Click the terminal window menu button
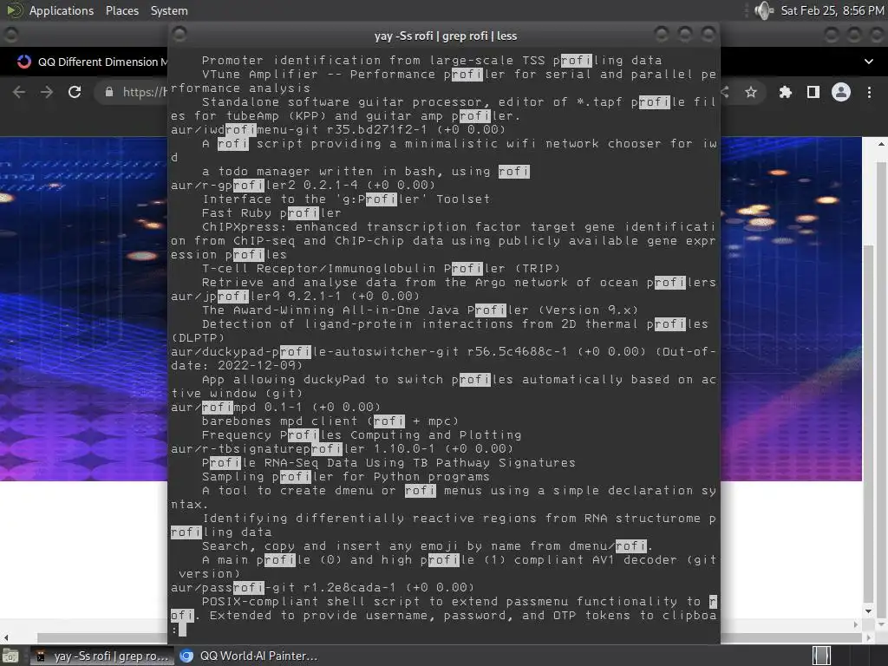 180,35
